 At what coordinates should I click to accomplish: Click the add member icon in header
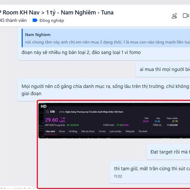tap(174, 16)
